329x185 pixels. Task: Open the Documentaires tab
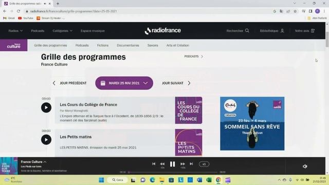pyautogui.click(x=128, y=45)
